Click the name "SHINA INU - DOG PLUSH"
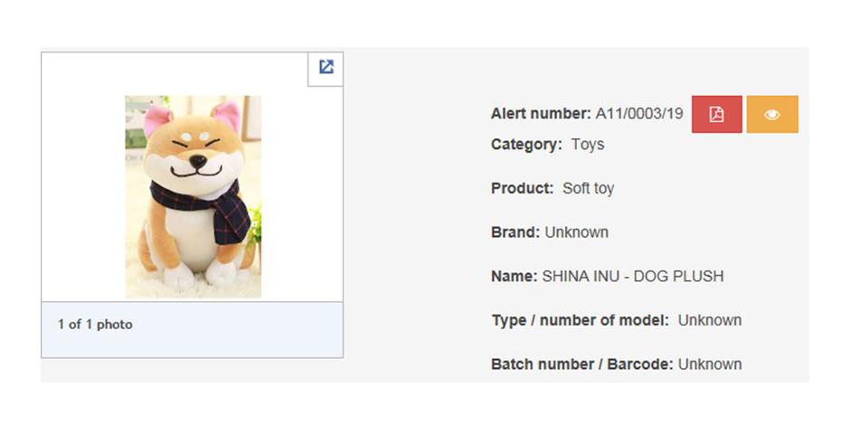This screenshot has height=425, width=850. click(633, 276)
